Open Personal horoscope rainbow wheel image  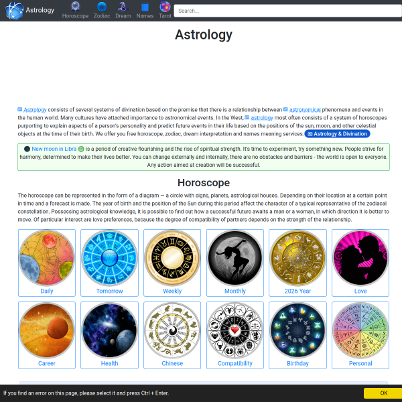[x=360, y=330]
